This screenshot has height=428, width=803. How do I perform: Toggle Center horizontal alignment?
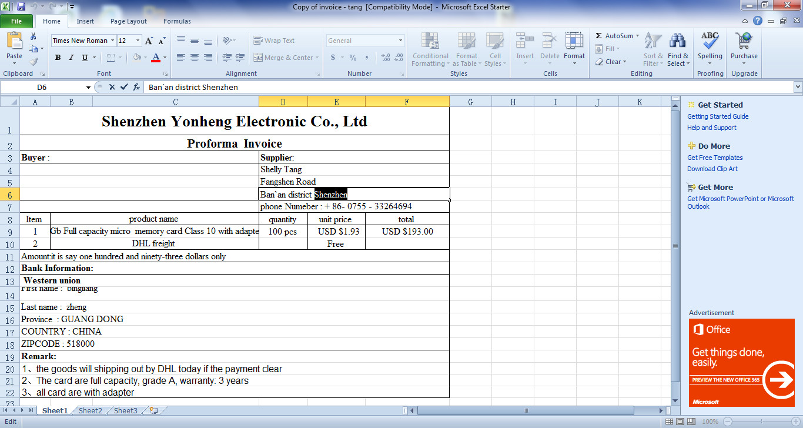tap(195, 58)
